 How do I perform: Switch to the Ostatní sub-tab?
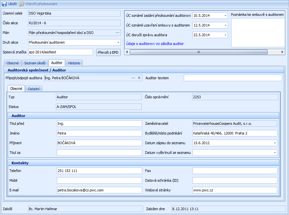point(34,89)
